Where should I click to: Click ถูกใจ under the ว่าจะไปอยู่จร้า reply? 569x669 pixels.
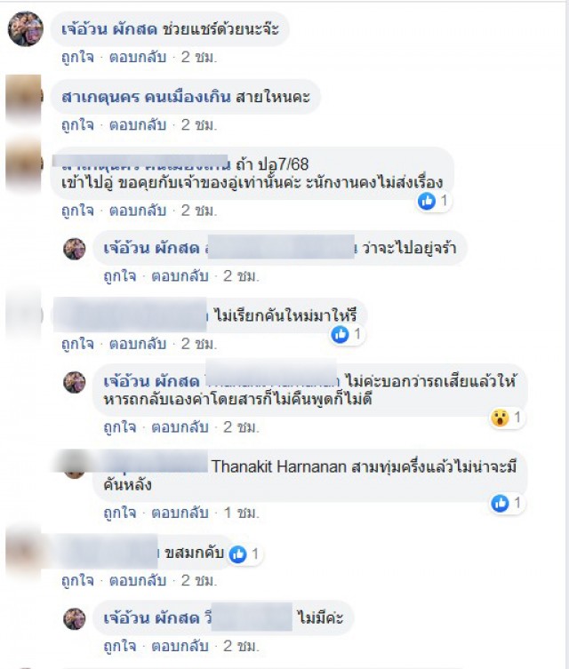pyautogui.click(x=119, y=276)
